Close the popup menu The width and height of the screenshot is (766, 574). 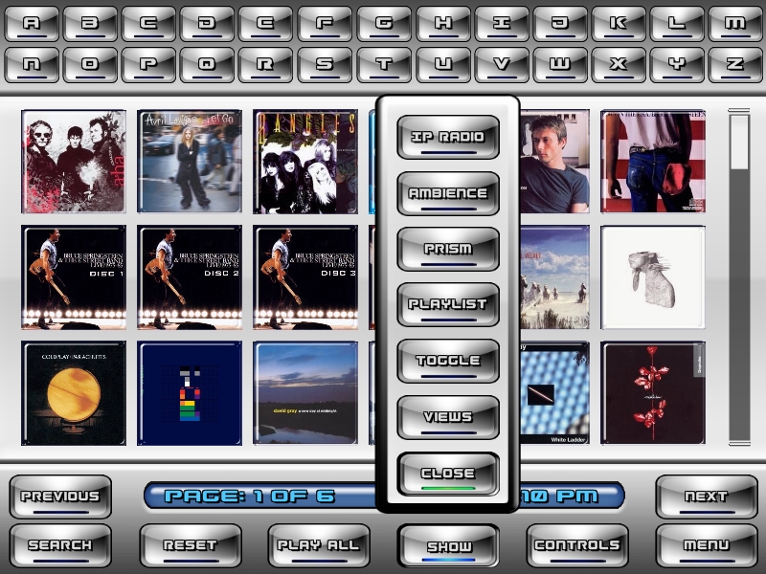(448, 474)
